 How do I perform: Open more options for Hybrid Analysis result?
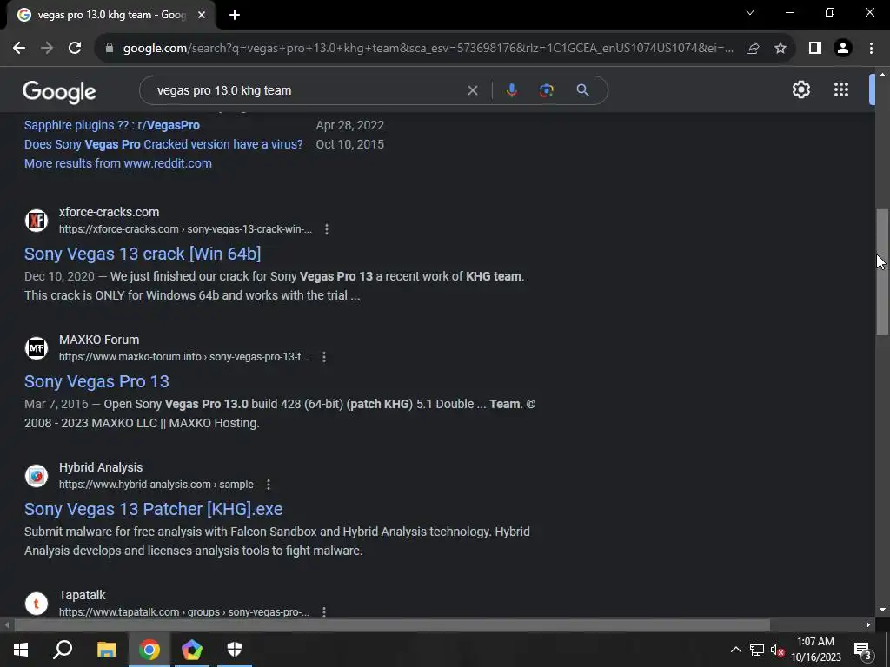click(268, 485)
